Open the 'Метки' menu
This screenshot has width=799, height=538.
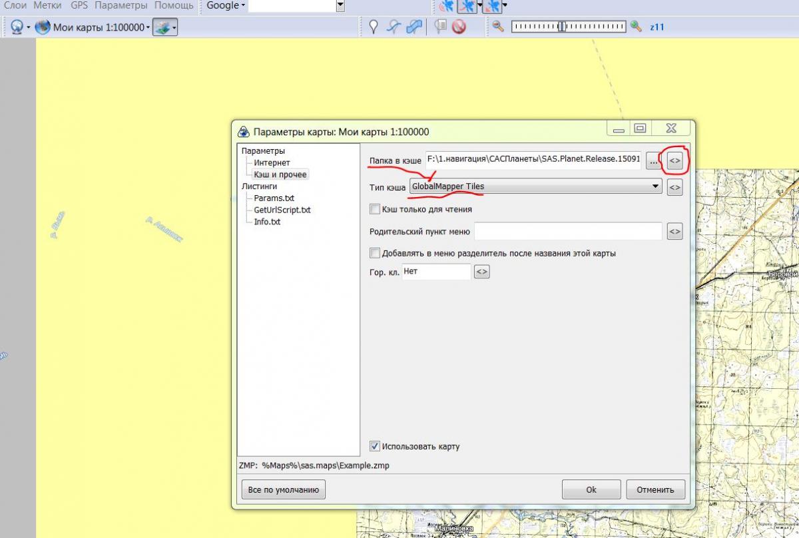(x=49, y=5)
